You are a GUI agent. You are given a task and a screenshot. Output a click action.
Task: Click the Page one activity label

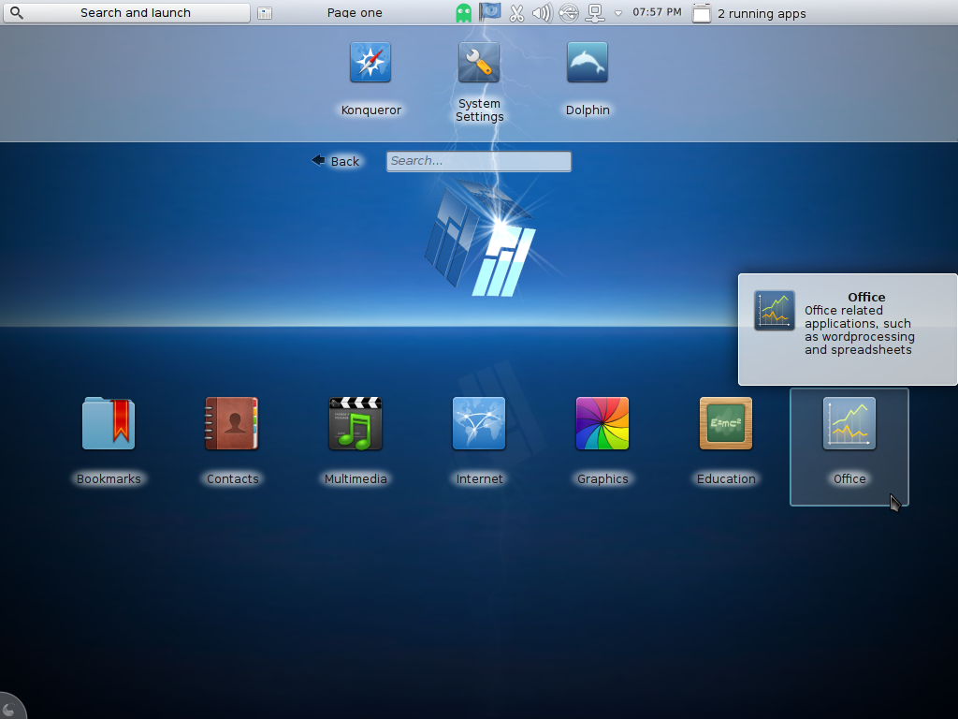coord(354,13)
